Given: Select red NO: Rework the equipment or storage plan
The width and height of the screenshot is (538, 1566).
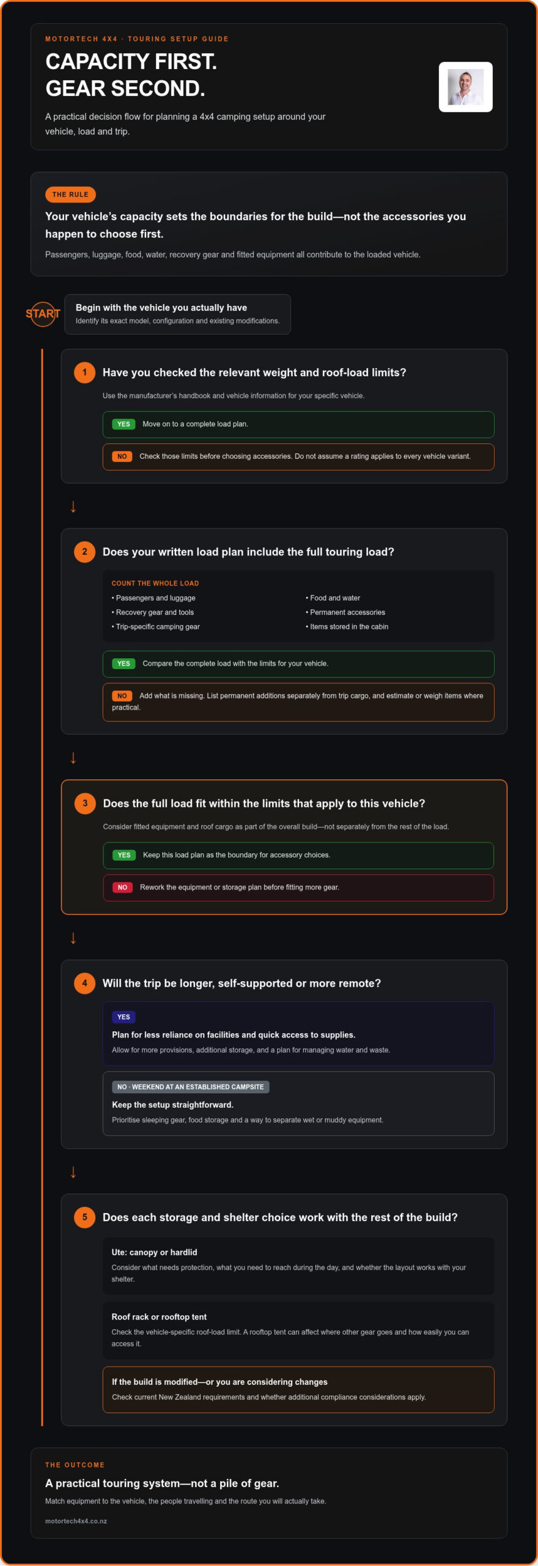Looking at the screenshot, I should point(298,888).
